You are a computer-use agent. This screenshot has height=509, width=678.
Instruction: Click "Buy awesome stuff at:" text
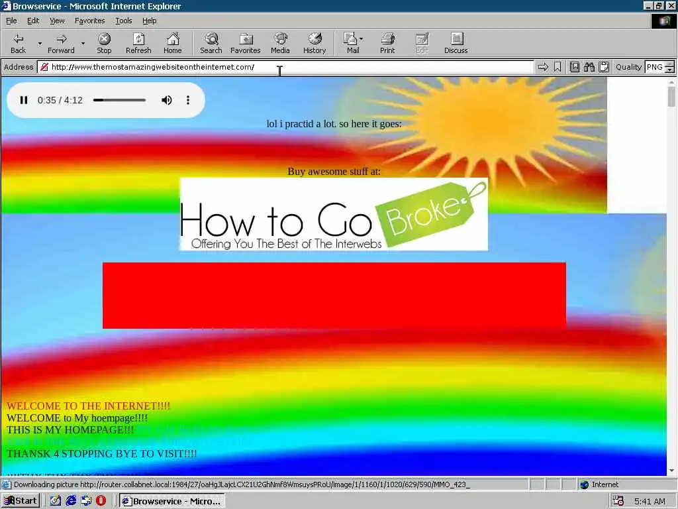tap(334, 172)
